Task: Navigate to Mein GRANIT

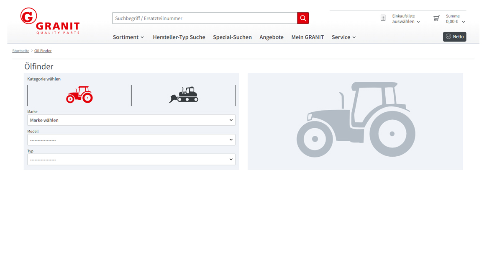Action: click(307, 37)
